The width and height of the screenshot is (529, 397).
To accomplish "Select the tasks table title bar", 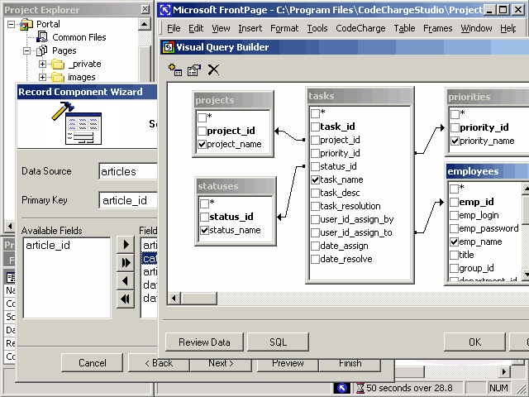I will [360, 96].
